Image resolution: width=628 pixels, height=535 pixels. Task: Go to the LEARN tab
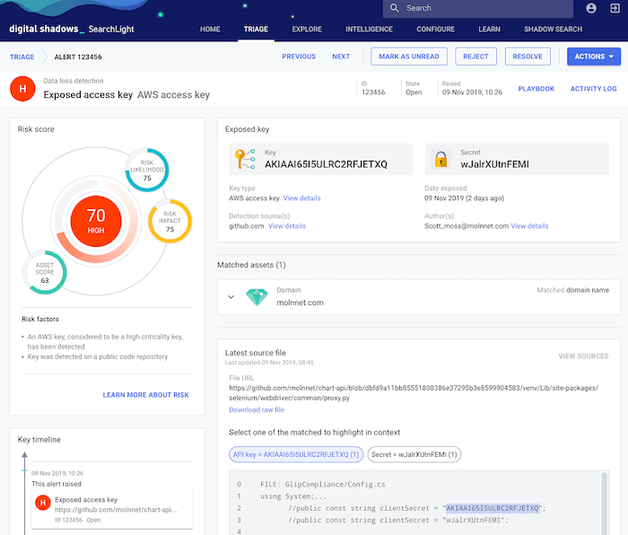[489, 30]
